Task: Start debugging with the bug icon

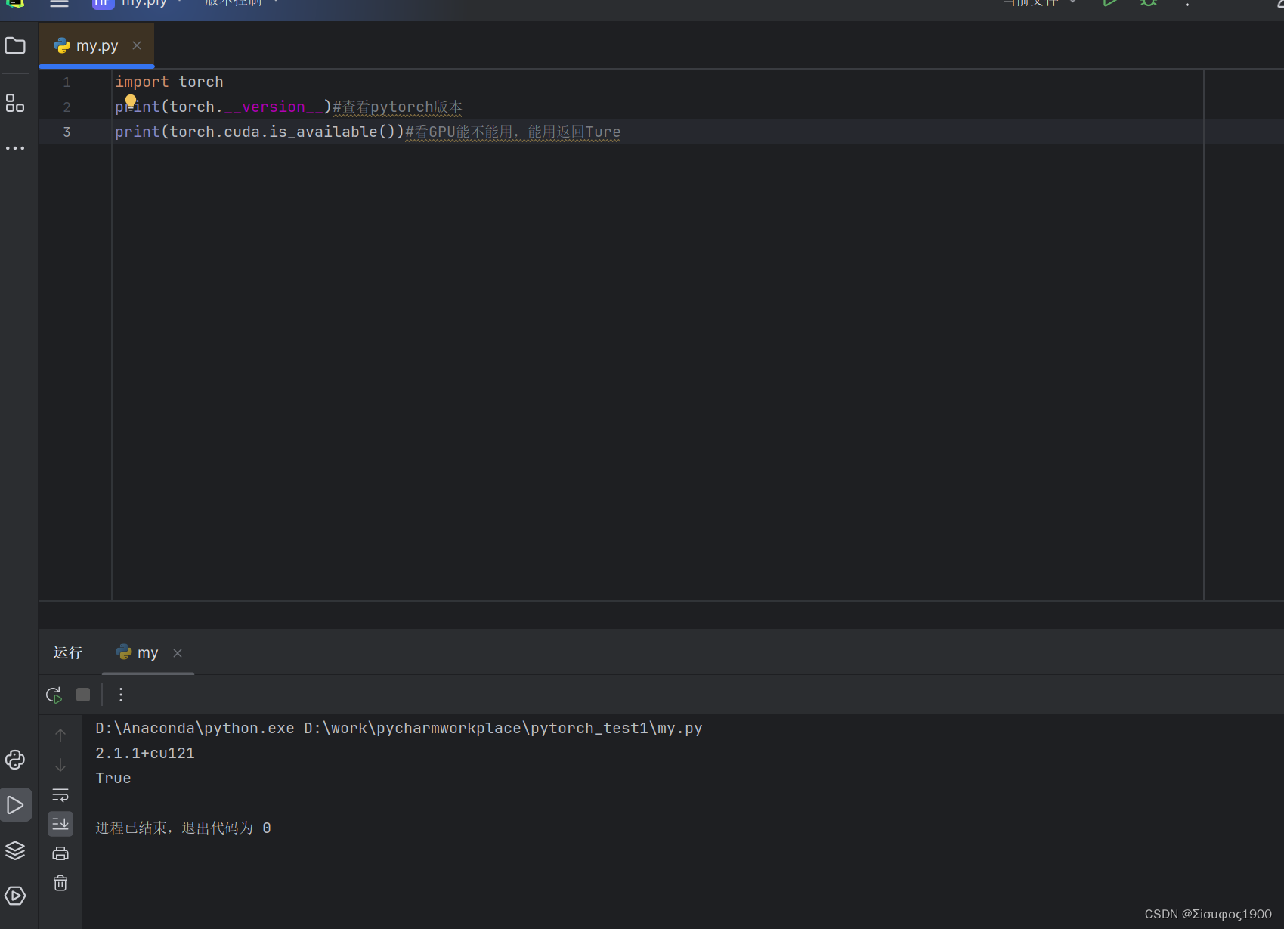Action: coord(1148,4)
